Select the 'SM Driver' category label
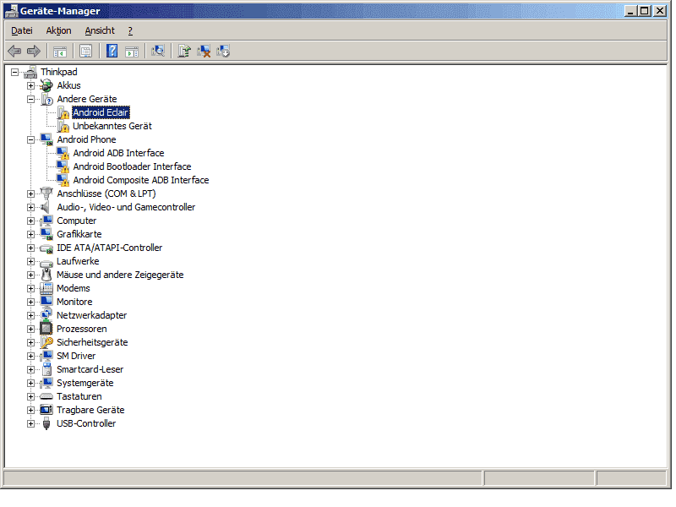The height and width of the screenshot is (507, 676). [x=76, y=356]
